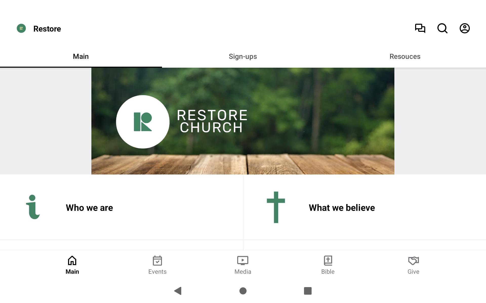Image resolution: width=486 pixels, height=303 pixels.
Task: Select the Main home icon in bottom bar
Action: click(x=72, y=261)
